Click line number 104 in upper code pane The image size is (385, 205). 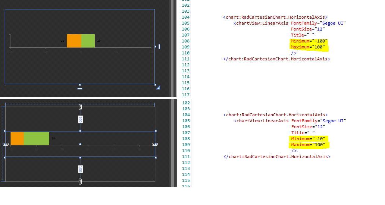186,17
